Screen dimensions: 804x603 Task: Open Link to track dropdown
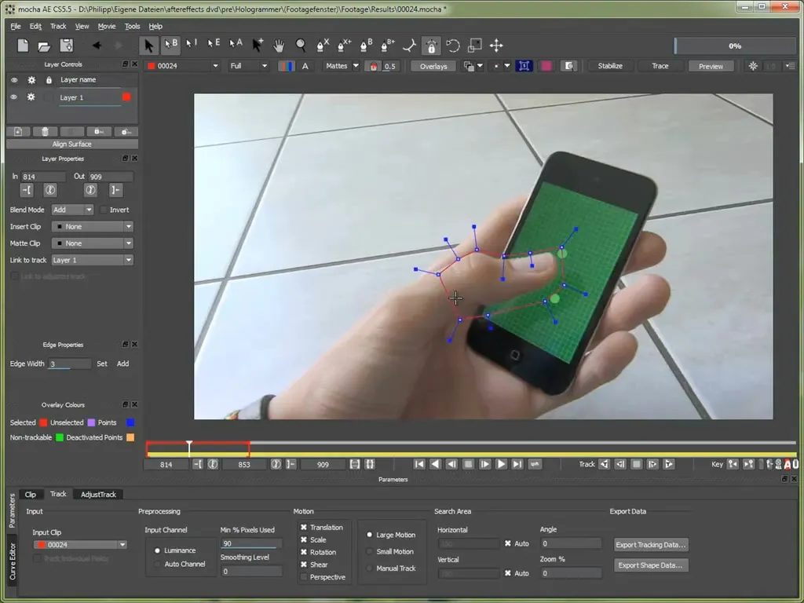pos(92,261)
